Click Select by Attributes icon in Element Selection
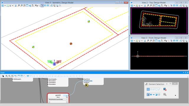The image size is (189, 106). 165,95
